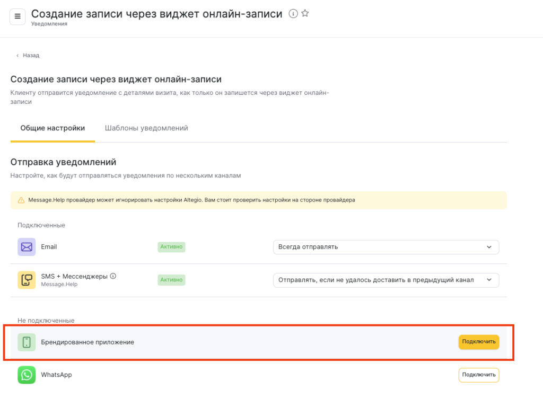This screenshot has width=543, height=398.
Task: Switch to the Общие настройки tab
Action: click(52, 128)
